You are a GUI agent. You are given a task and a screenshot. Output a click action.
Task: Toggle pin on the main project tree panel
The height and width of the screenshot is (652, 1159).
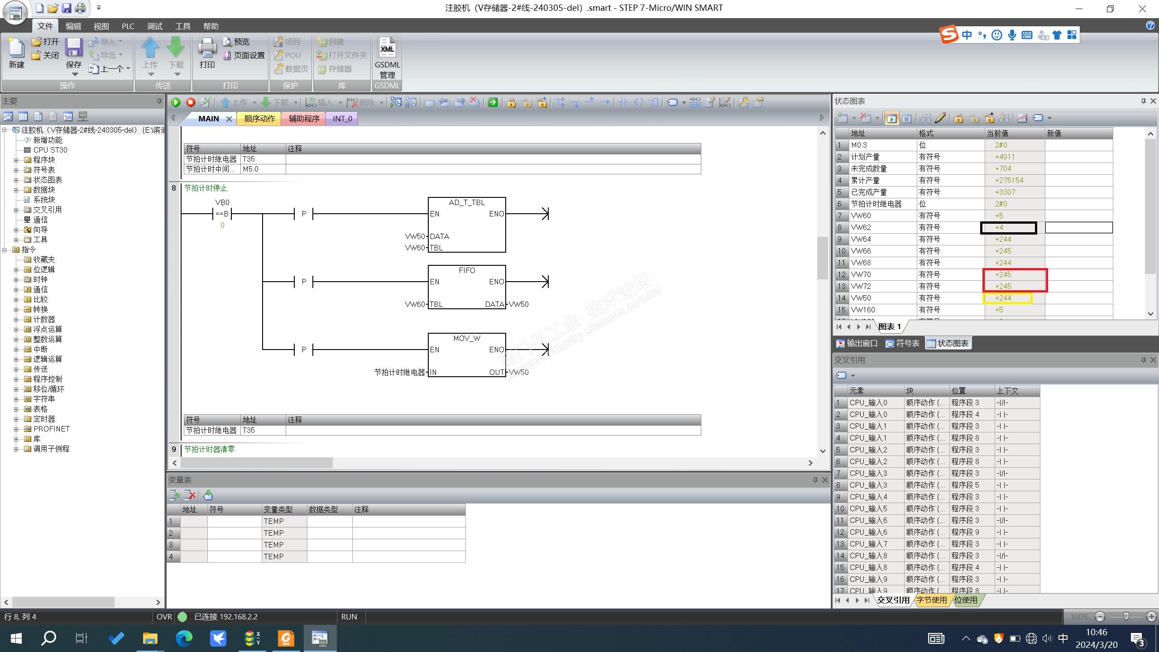click(159, 101)
